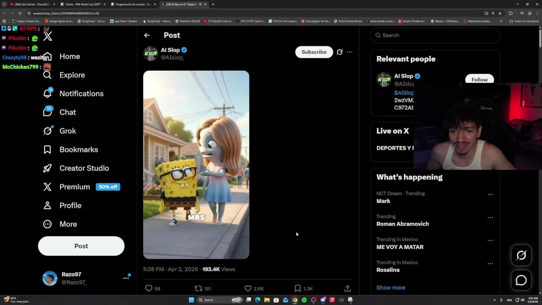Screen dimensions: 542x305
Task: Reload the page in the browser
Action: (x=20, y=13)
